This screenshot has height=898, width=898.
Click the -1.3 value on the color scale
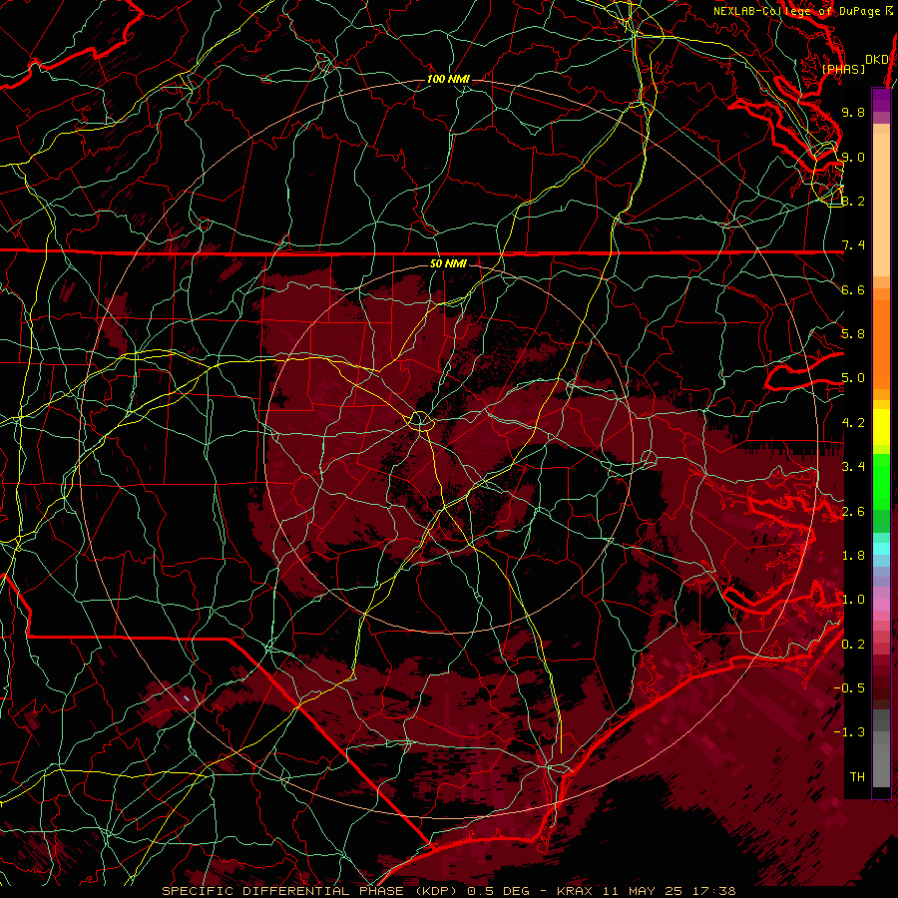tap(850, 732)
